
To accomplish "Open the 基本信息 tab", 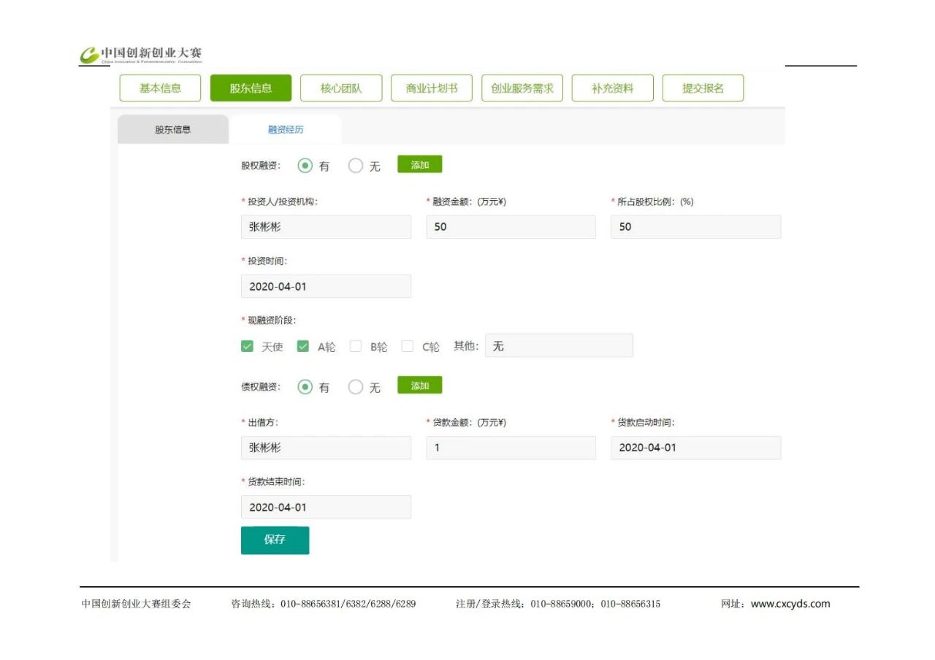I will click(160, 88).
